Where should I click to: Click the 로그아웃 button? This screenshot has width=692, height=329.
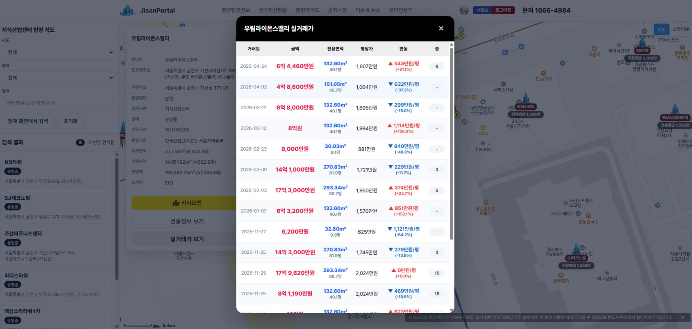(503, 10)
